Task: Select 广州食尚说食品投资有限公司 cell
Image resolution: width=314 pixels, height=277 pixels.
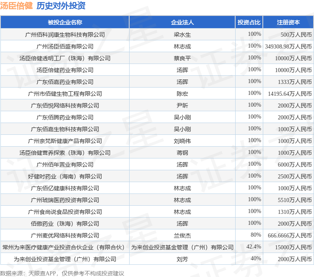Action: 65,212
